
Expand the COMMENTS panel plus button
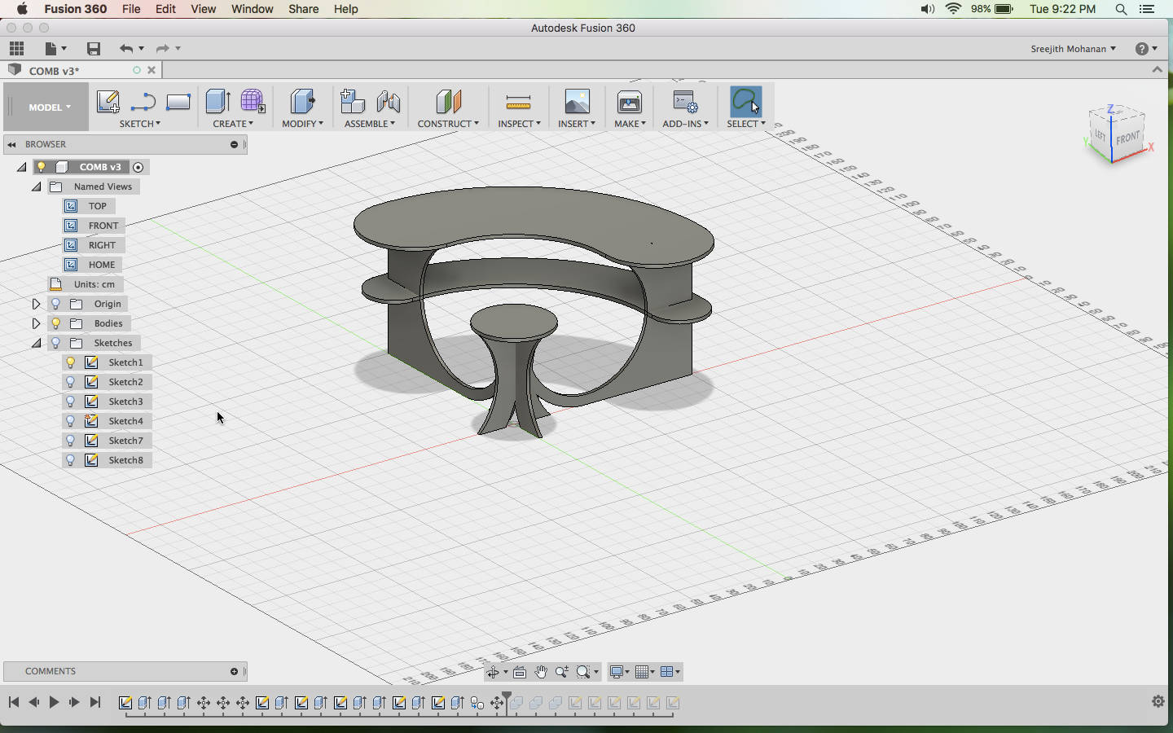coord(234,671)
